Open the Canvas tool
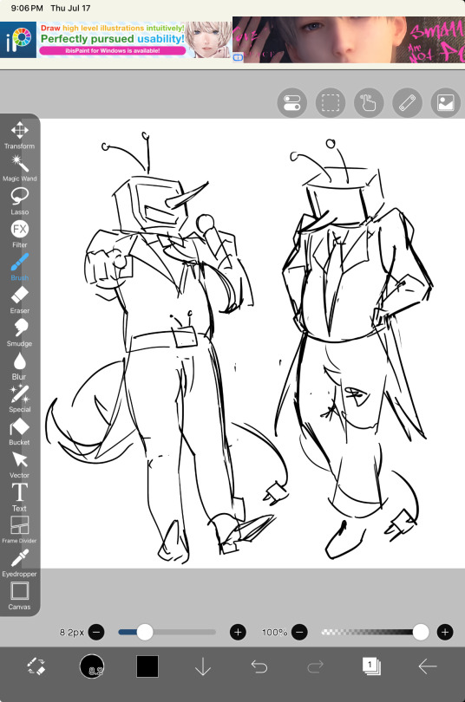The height and width of the screenshot is (702, 465). [x=19, y=596]
